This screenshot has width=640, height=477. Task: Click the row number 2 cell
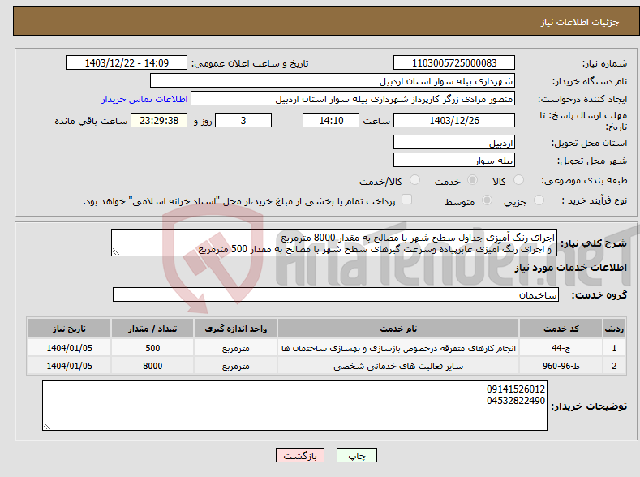pos(614,366)
